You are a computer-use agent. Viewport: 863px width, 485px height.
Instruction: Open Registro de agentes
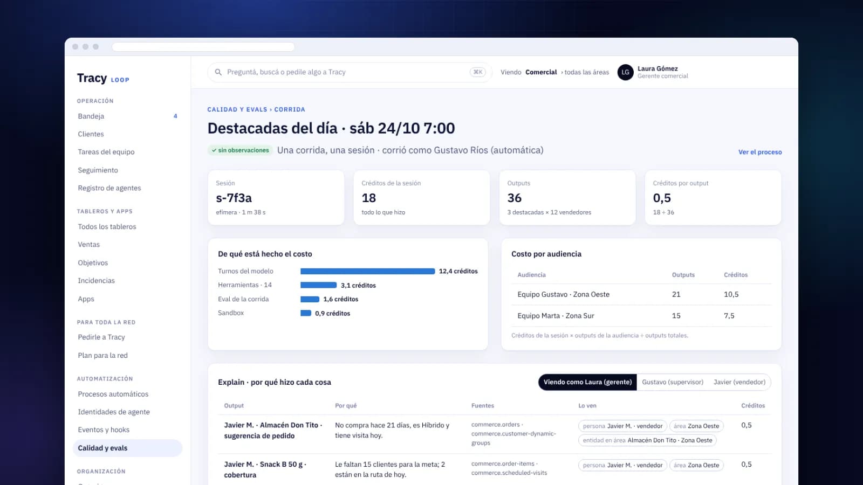(x=127, y=188)
